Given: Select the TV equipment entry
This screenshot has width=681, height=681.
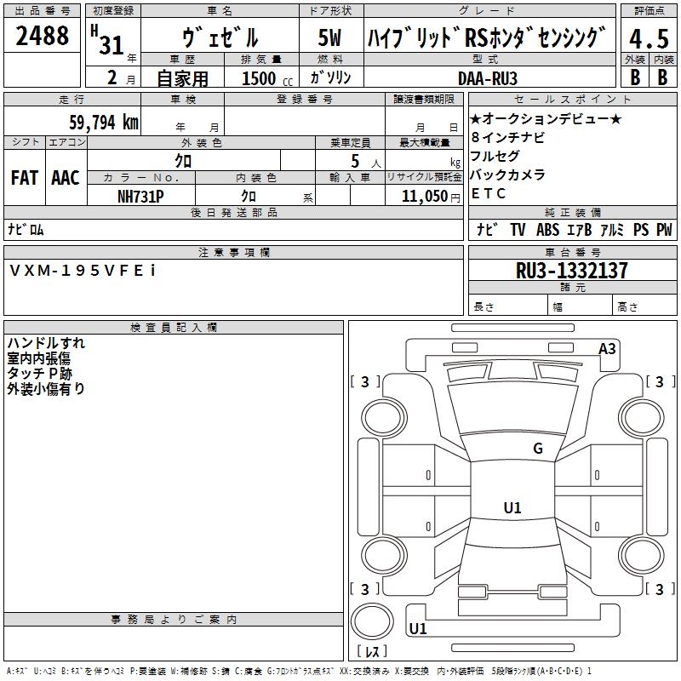Looking at the screenshot, I should click(x=518, y=229).
